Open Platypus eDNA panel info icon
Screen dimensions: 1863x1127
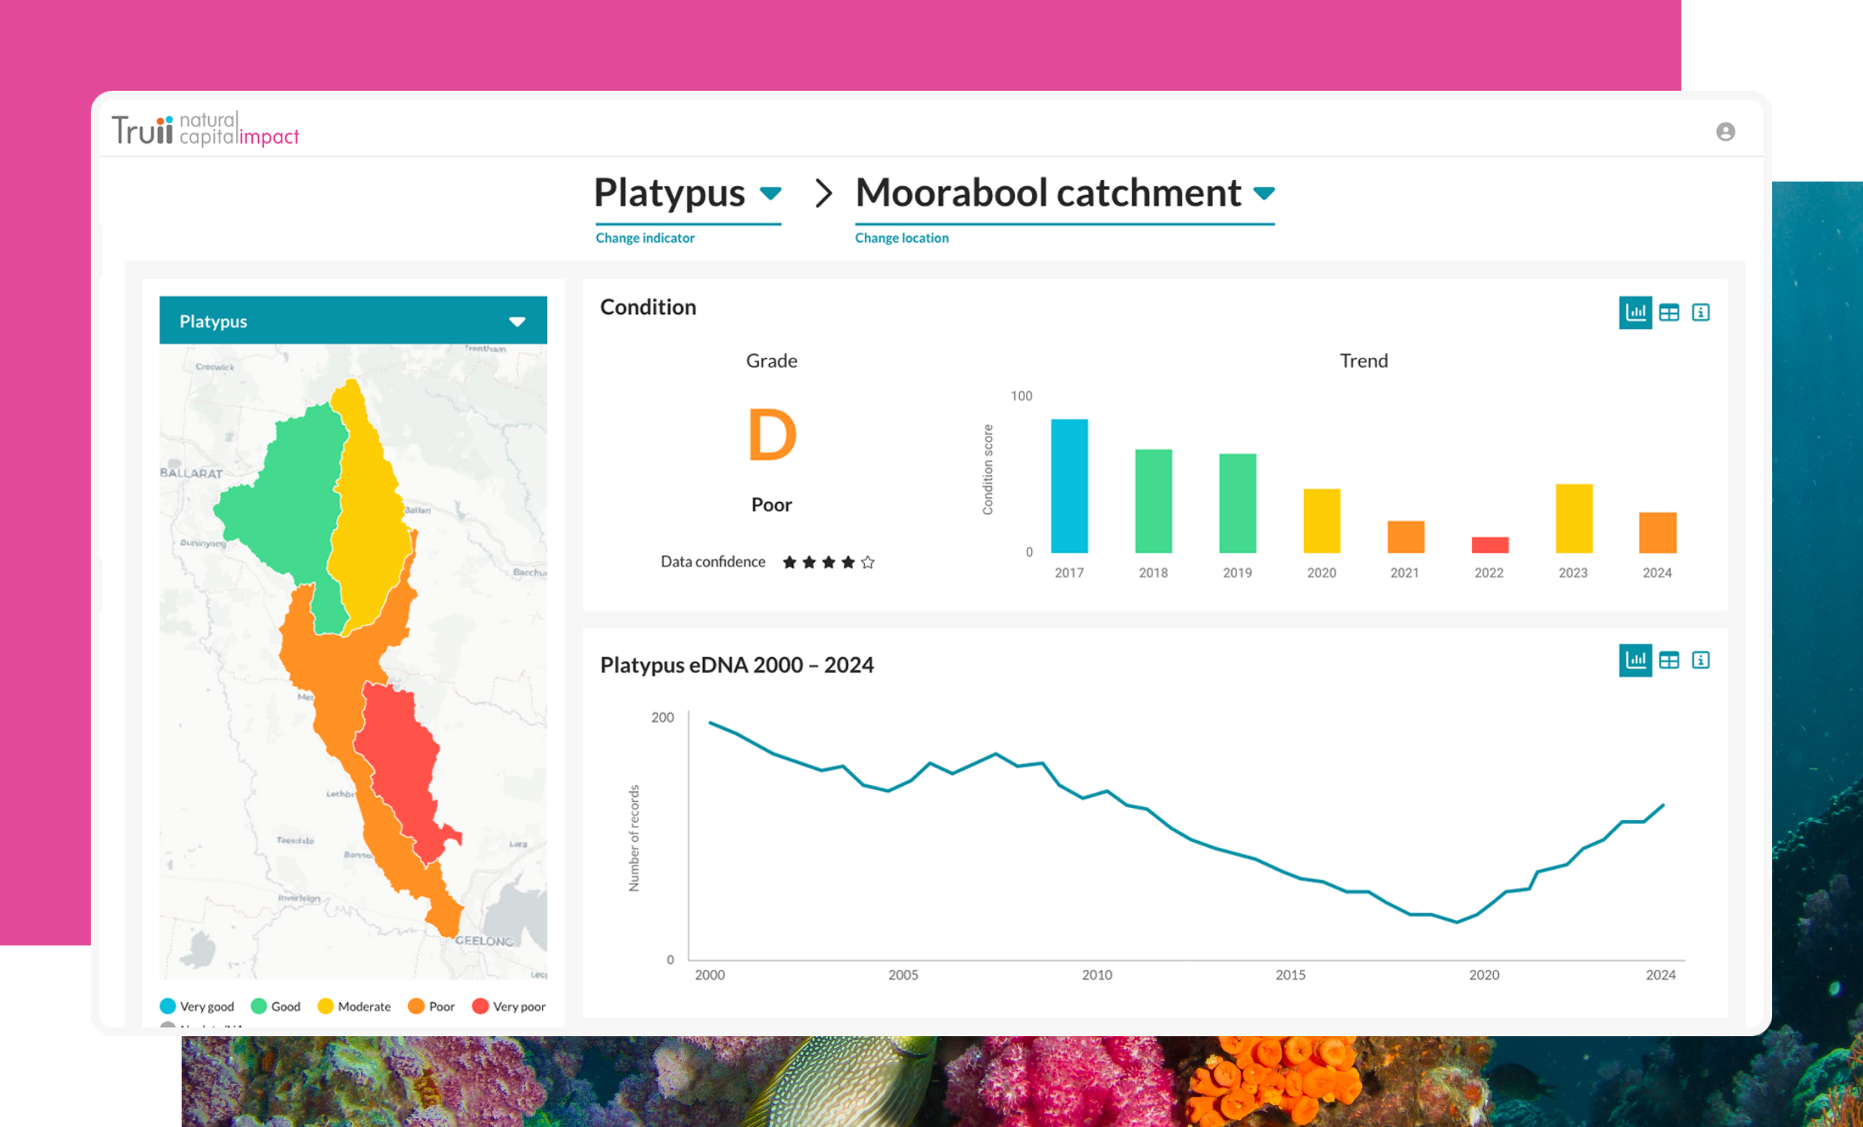(1700, 660)
